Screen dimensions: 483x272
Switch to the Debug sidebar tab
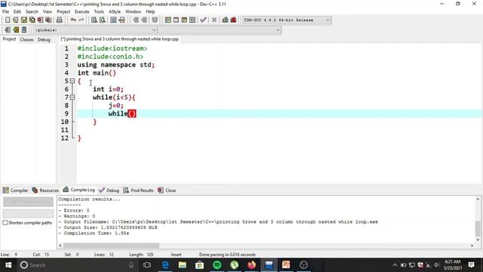[44, 39]
